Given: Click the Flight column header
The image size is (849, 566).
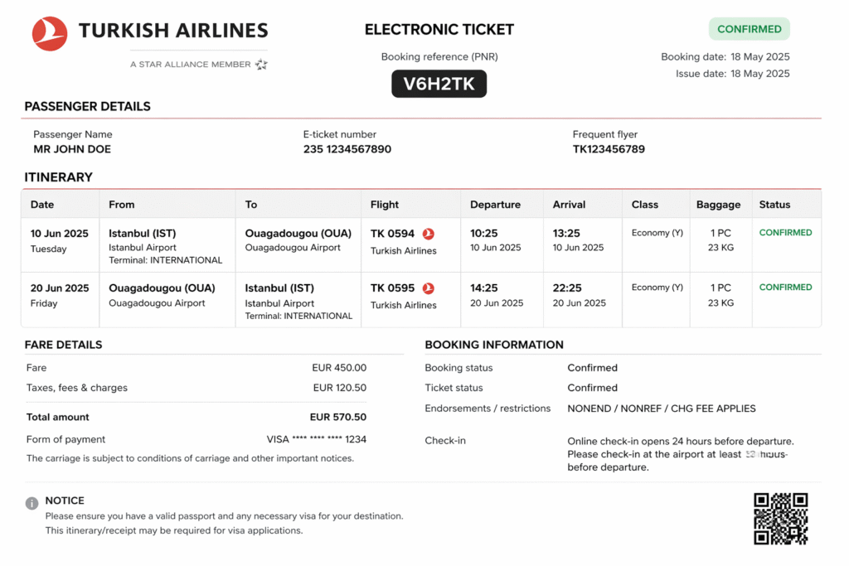Looking at the screenshot, I should [385, 205].
